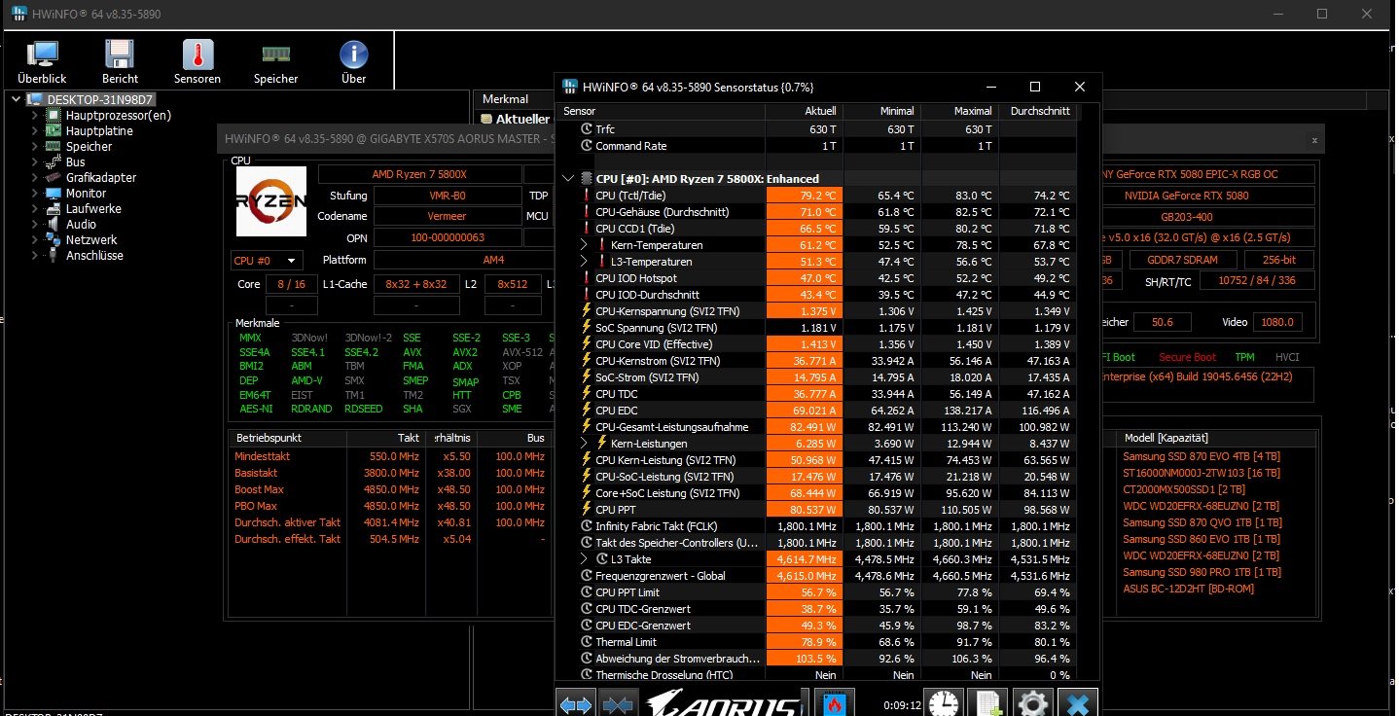Click the Modell [Kapazität] header

(x=1216, y=438)
